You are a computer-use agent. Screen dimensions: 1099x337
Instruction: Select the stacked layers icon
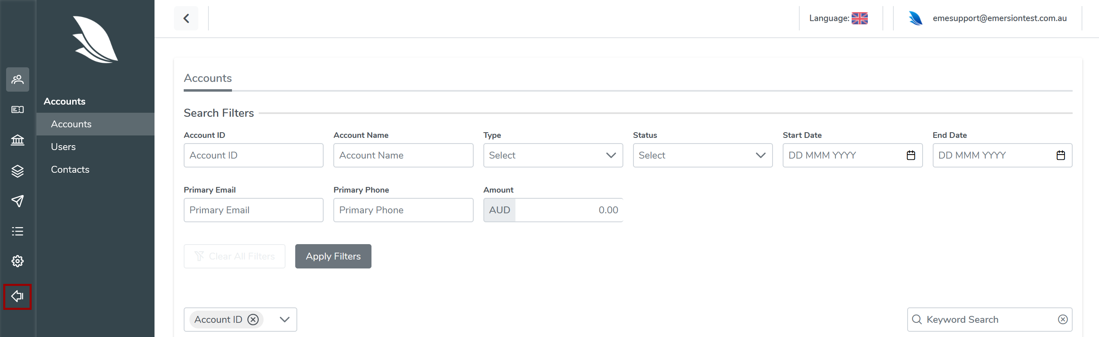17,171
